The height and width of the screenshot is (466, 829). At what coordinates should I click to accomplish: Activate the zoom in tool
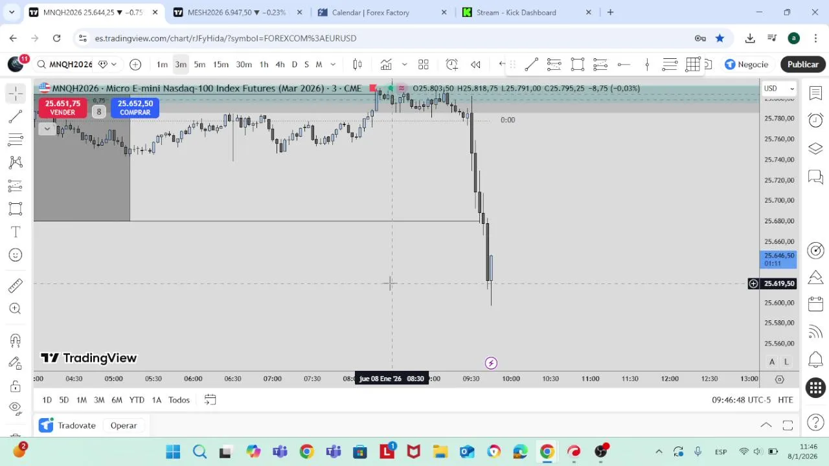(x=16, y=309)
